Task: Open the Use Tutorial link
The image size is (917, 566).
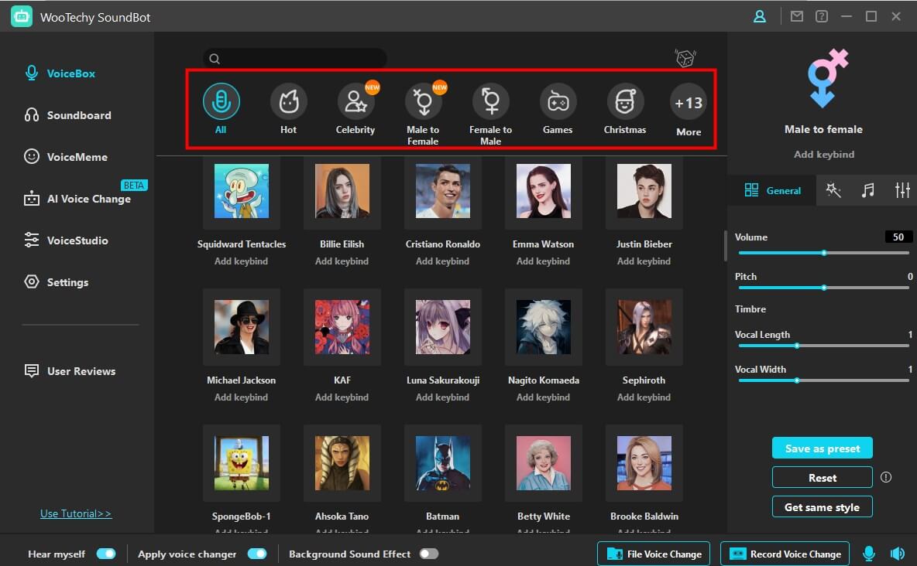Action: [75, 513]
